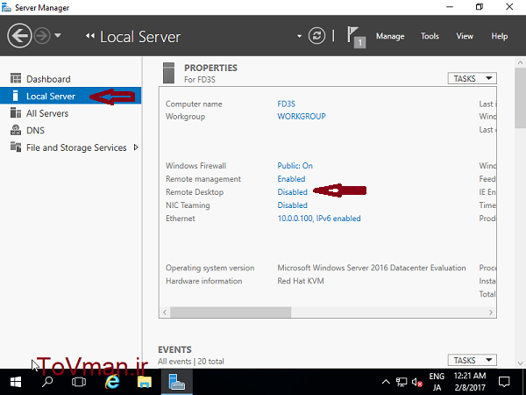This screenshot has width=526, height=395.
Task: Open taskbar Search
Action: click(47, 382)
